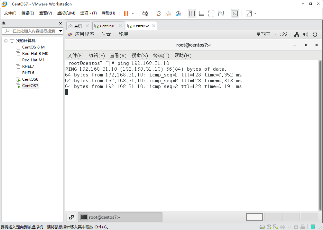Click the power icon in guest panel
The image size is (323, 230).
click(315, 34)
